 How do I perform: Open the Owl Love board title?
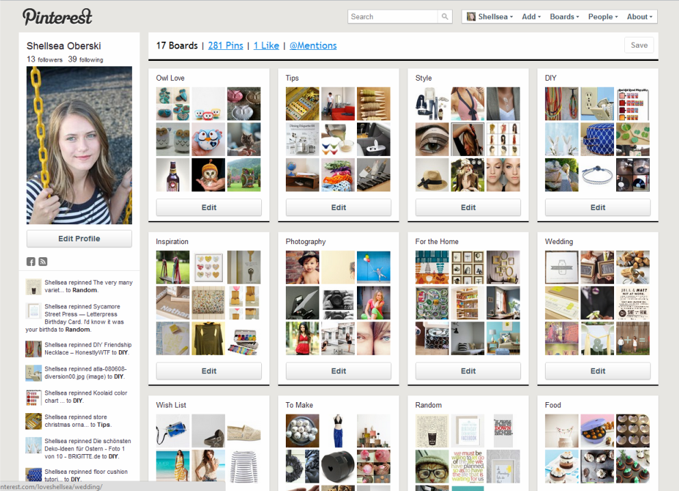coord(170,78)
